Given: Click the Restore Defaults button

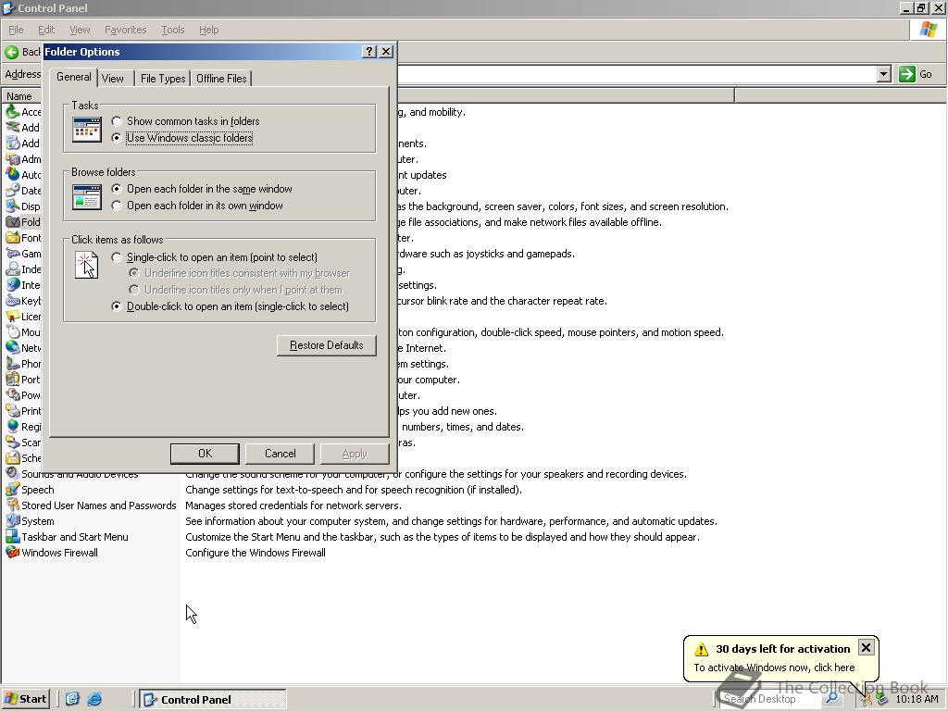Looking at the screenshot, I should point(327,345).
